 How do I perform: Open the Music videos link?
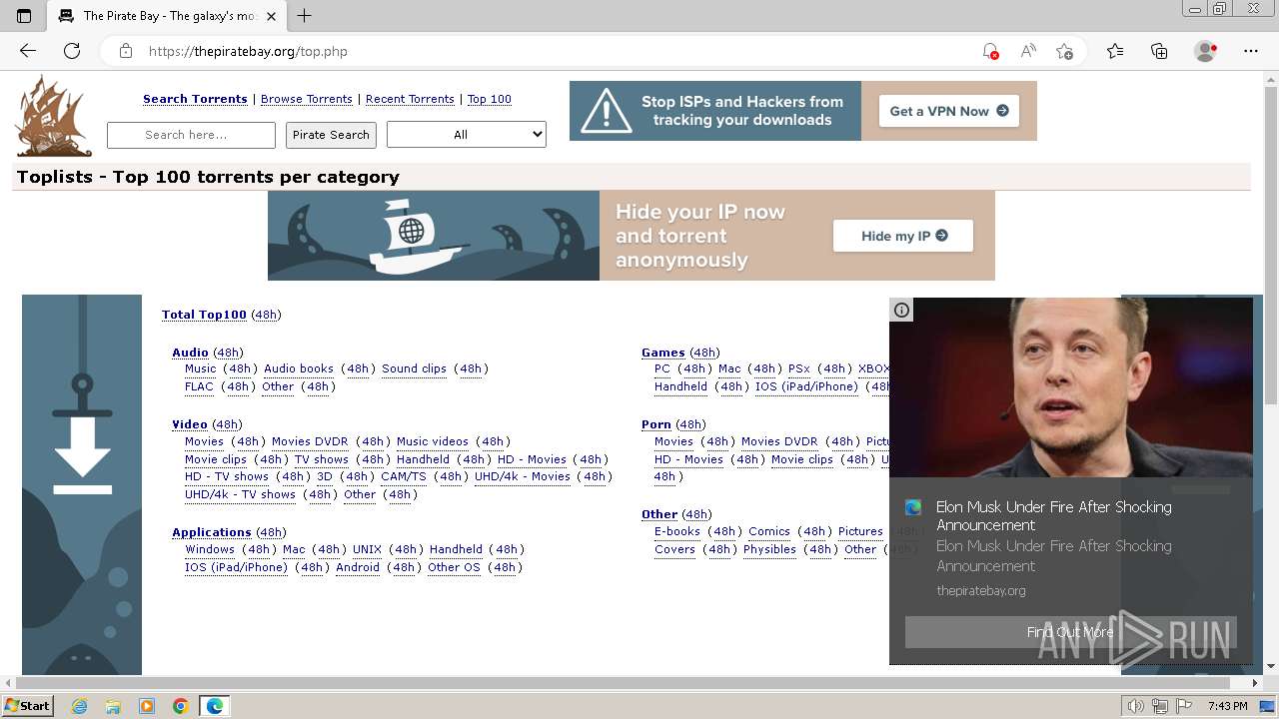click(x=433, y=441)
